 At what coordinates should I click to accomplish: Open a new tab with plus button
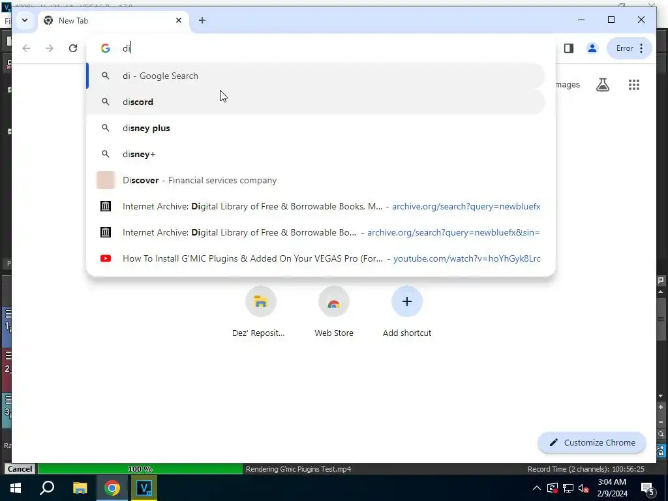[x=202, y=20]
